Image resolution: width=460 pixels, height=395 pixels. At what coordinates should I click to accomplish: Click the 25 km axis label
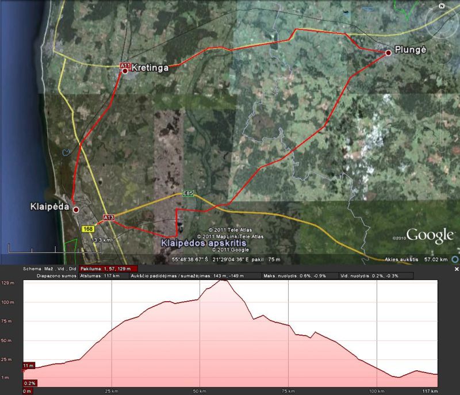coord(112,391)
